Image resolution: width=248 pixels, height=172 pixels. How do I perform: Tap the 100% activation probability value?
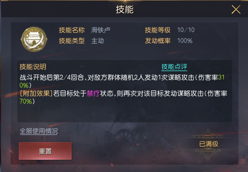185,41
